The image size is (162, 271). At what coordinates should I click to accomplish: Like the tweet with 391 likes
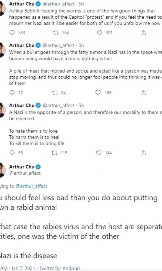pyautogui.click(x=100, y=33)
